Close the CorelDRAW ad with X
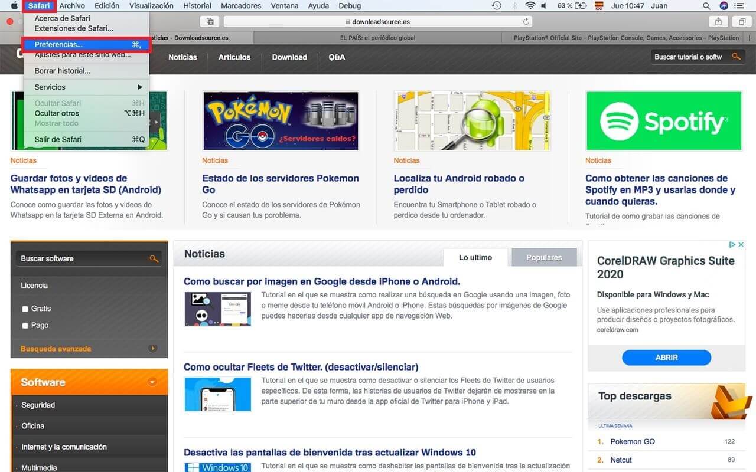The width and height of the screenshot is (756, 472). [x=741, y=244]
